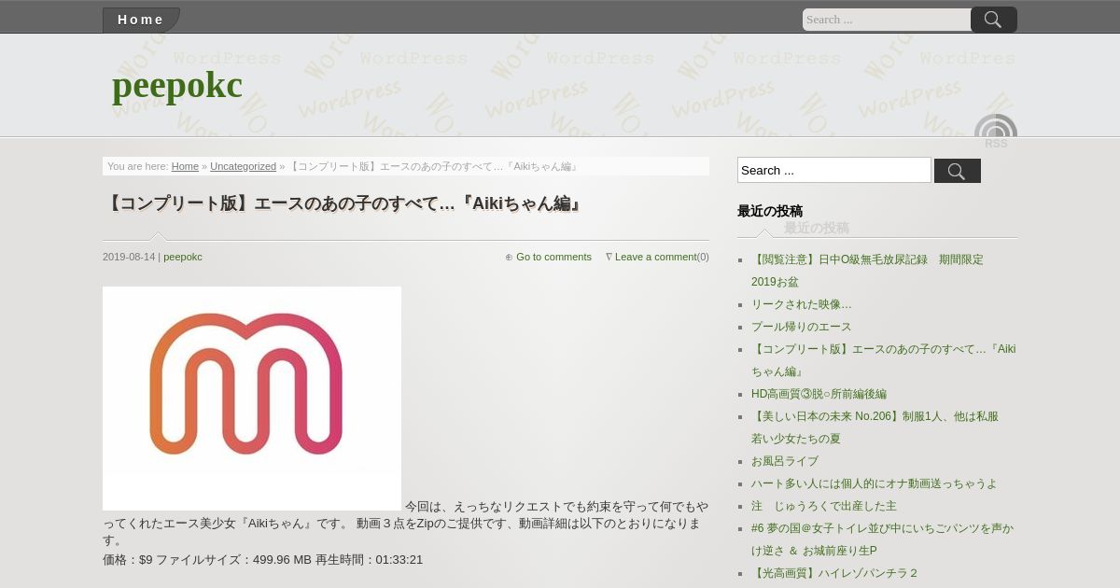Open the Home menu tab
The width and height of the screenshot is (1120, 588).
[x=141, y=20]
